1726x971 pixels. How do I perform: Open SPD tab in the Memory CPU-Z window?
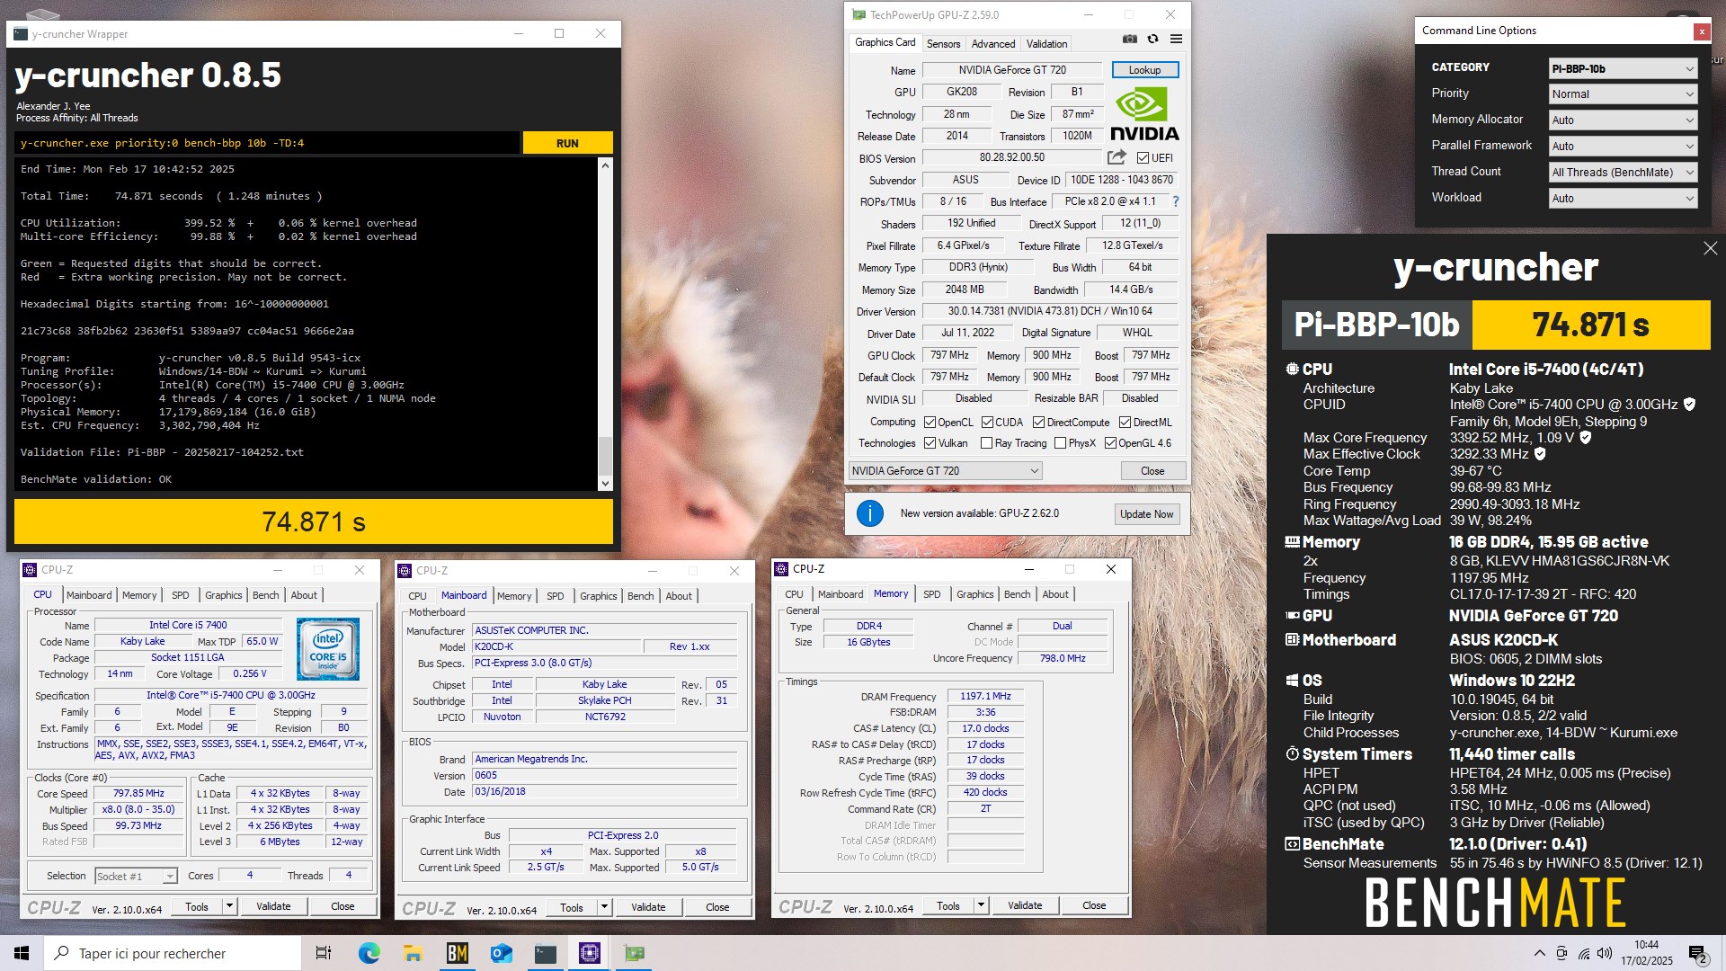click(931, 594)
